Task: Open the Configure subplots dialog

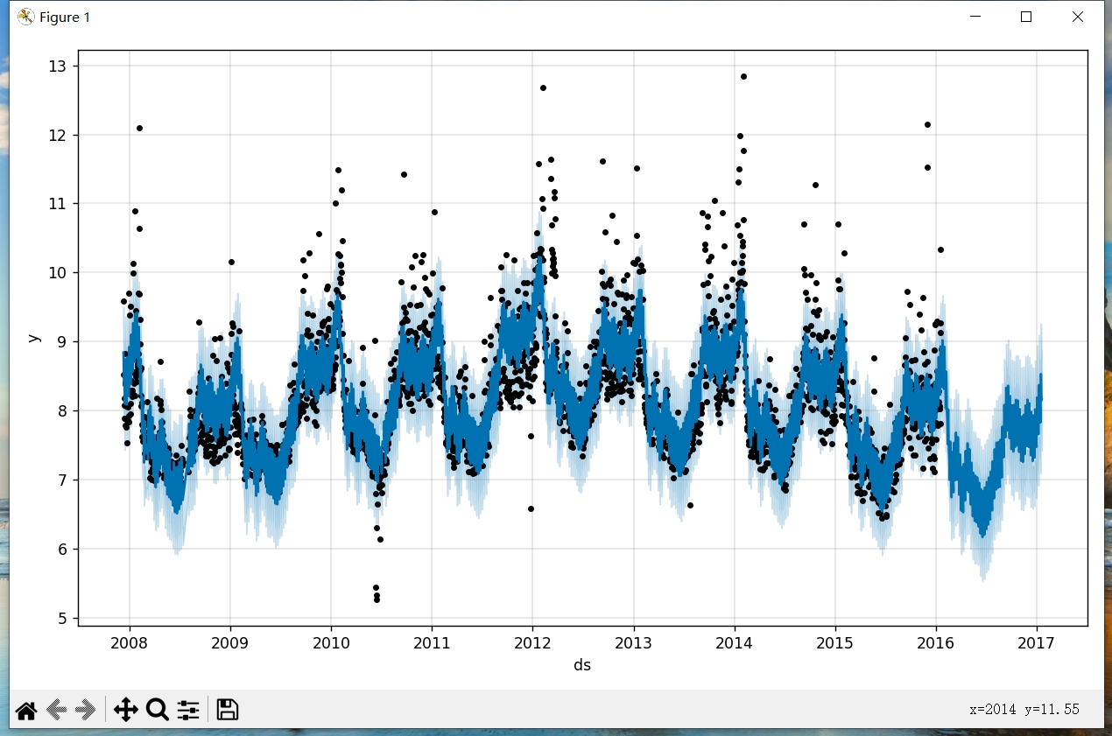Action: pos(188,710)
